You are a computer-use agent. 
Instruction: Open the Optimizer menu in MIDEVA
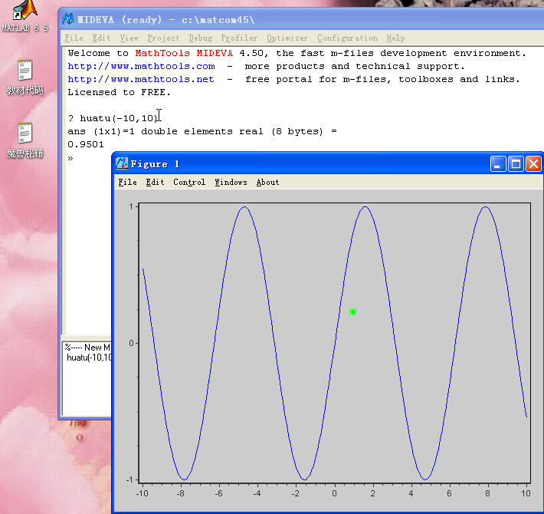pos(287,38)
